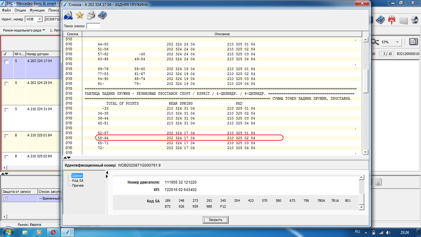
Task: Expand the Режим модельного ряда dropdown
Action: click(24, 30)
